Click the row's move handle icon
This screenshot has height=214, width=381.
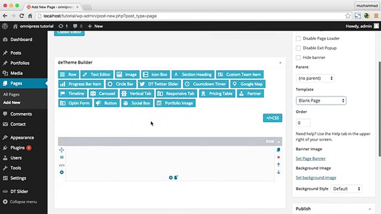pyautogui.click(x=62, y=150)
